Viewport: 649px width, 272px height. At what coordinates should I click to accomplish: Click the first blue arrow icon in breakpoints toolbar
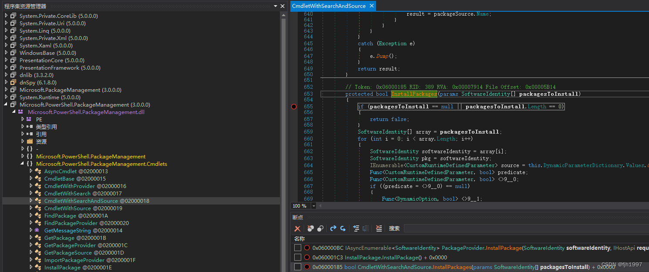click(x=333, y=228)
